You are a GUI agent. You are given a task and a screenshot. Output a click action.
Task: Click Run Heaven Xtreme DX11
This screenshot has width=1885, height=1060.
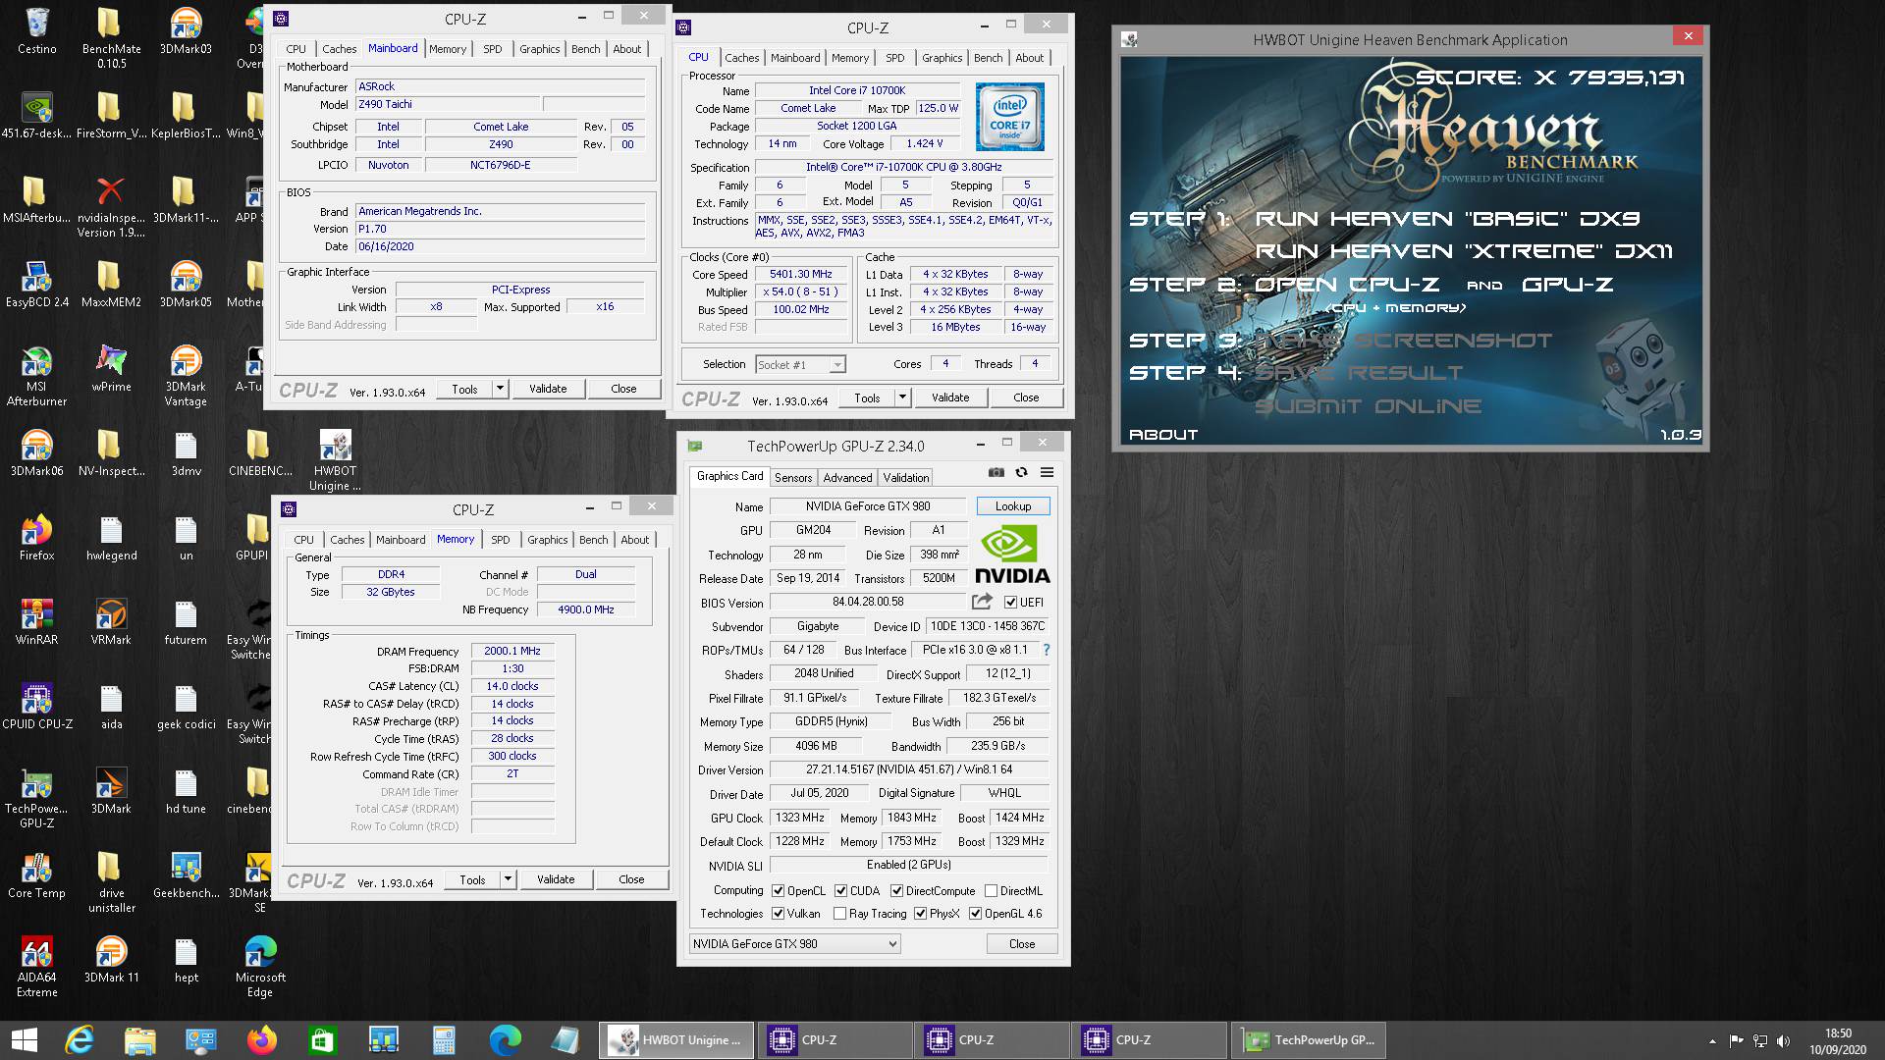[x=1464, y=251]
